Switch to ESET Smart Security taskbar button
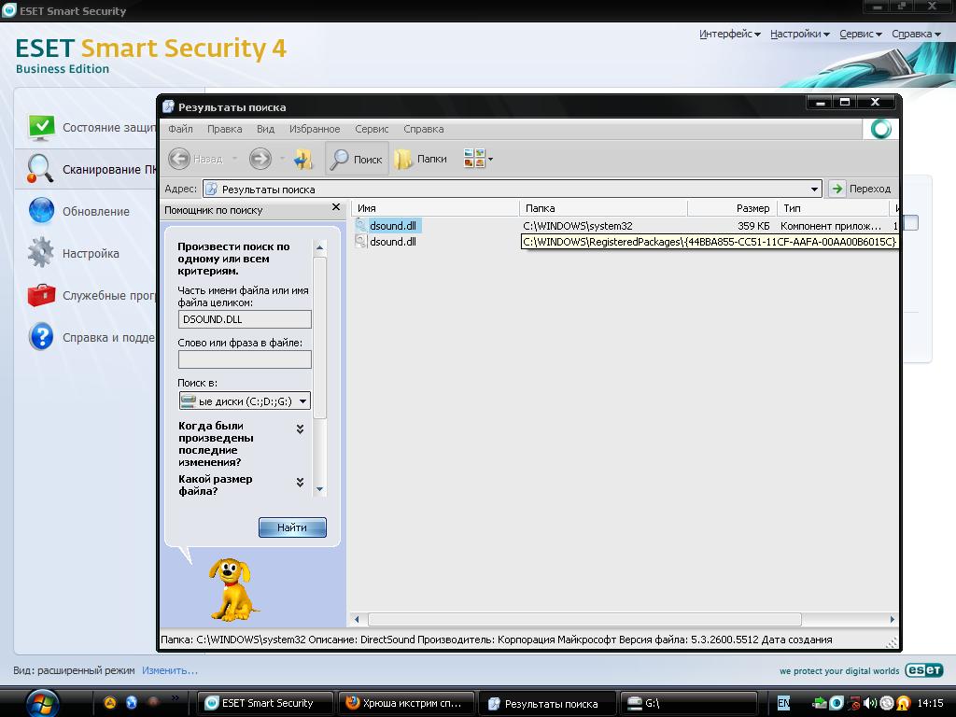 (266, 703)
